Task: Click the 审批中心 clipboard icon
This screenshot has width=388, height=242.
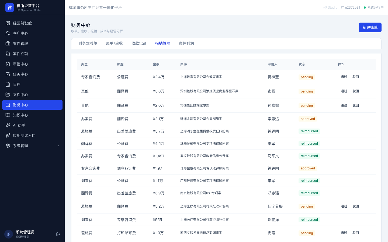Action: coord(8,64)
